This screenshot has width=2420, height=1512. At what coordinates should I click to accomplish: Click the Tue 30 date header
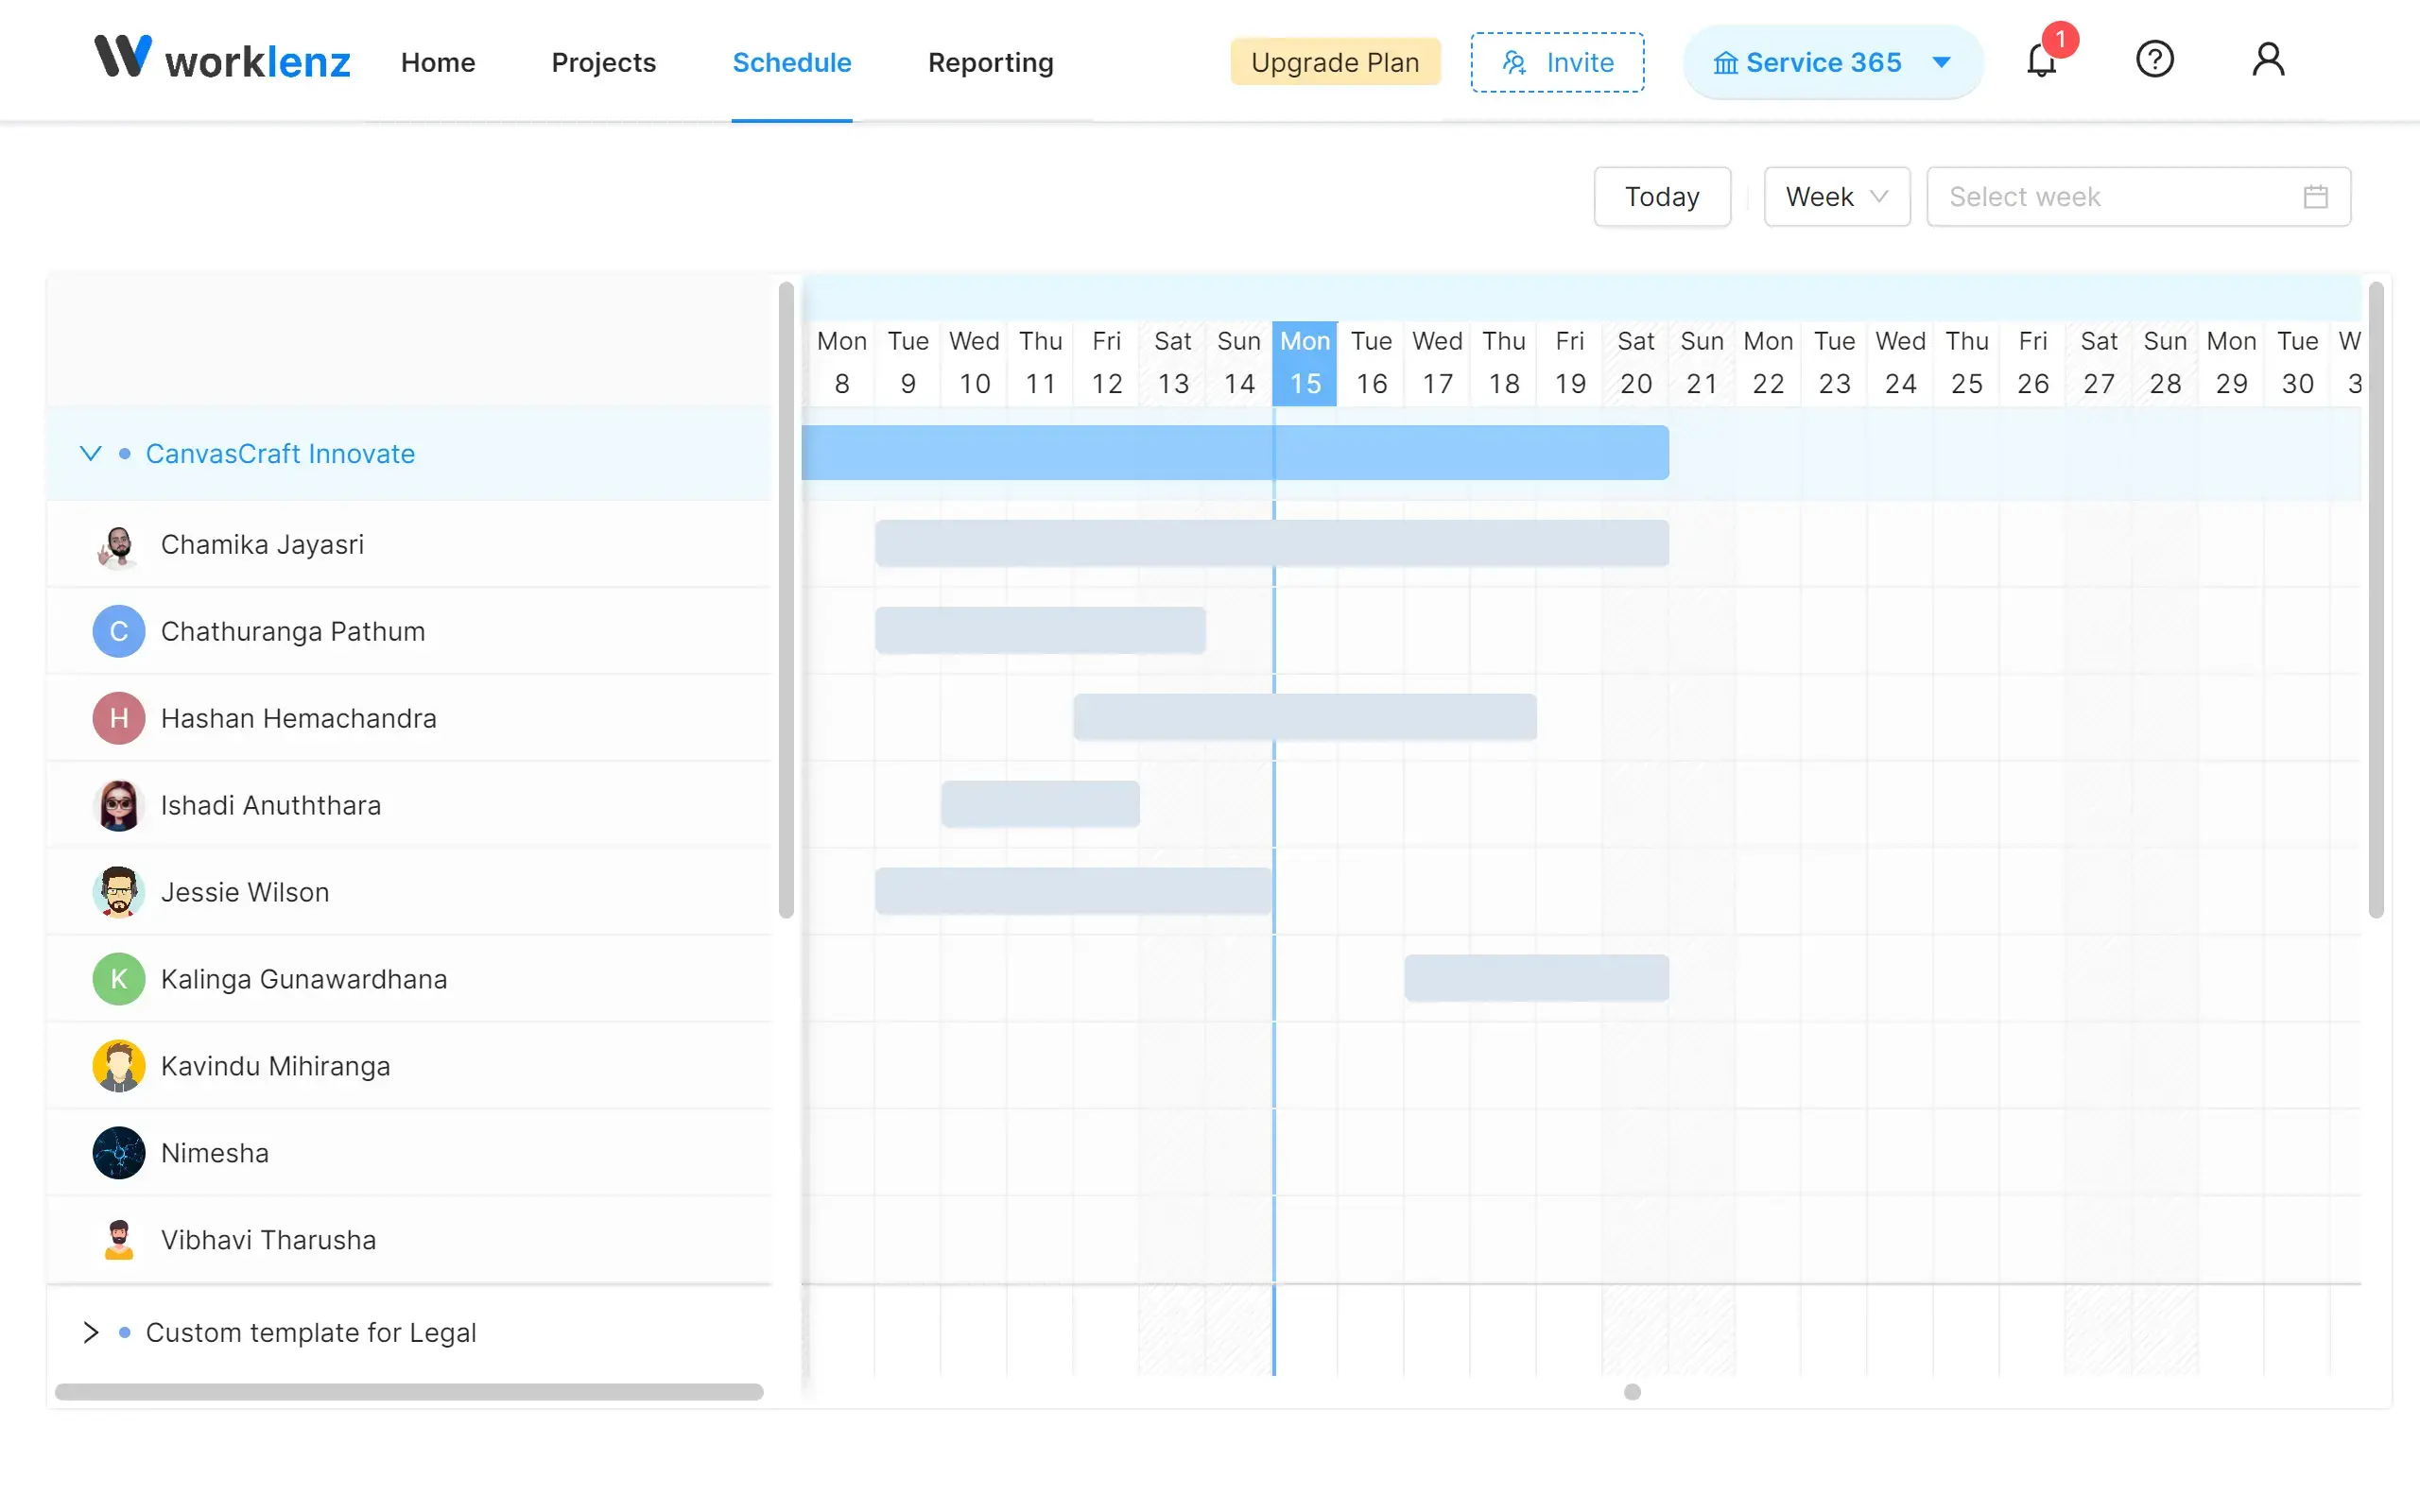[2297, 363]
